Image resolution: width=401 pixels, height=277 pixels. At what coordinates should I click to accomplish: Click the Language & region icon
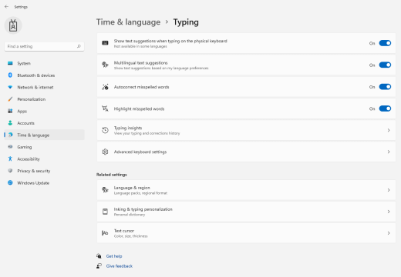(105, 190)
